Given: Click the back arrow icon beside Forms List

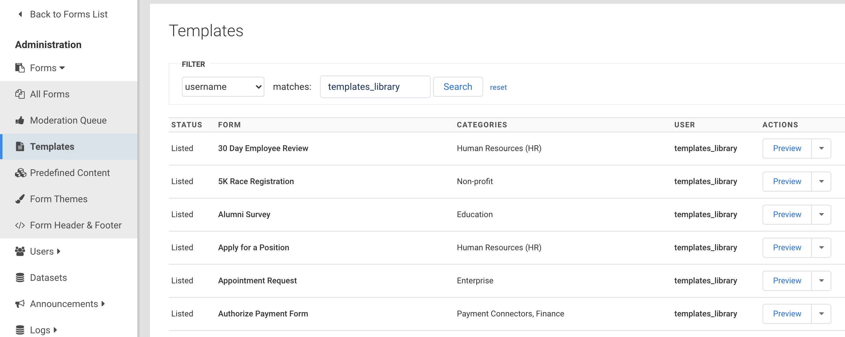Looking at the screenshot, I should (20, 14).
